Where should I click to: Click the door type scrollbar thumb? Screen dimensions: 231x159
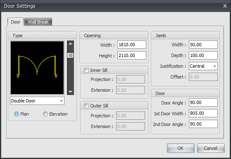point(70,55)
